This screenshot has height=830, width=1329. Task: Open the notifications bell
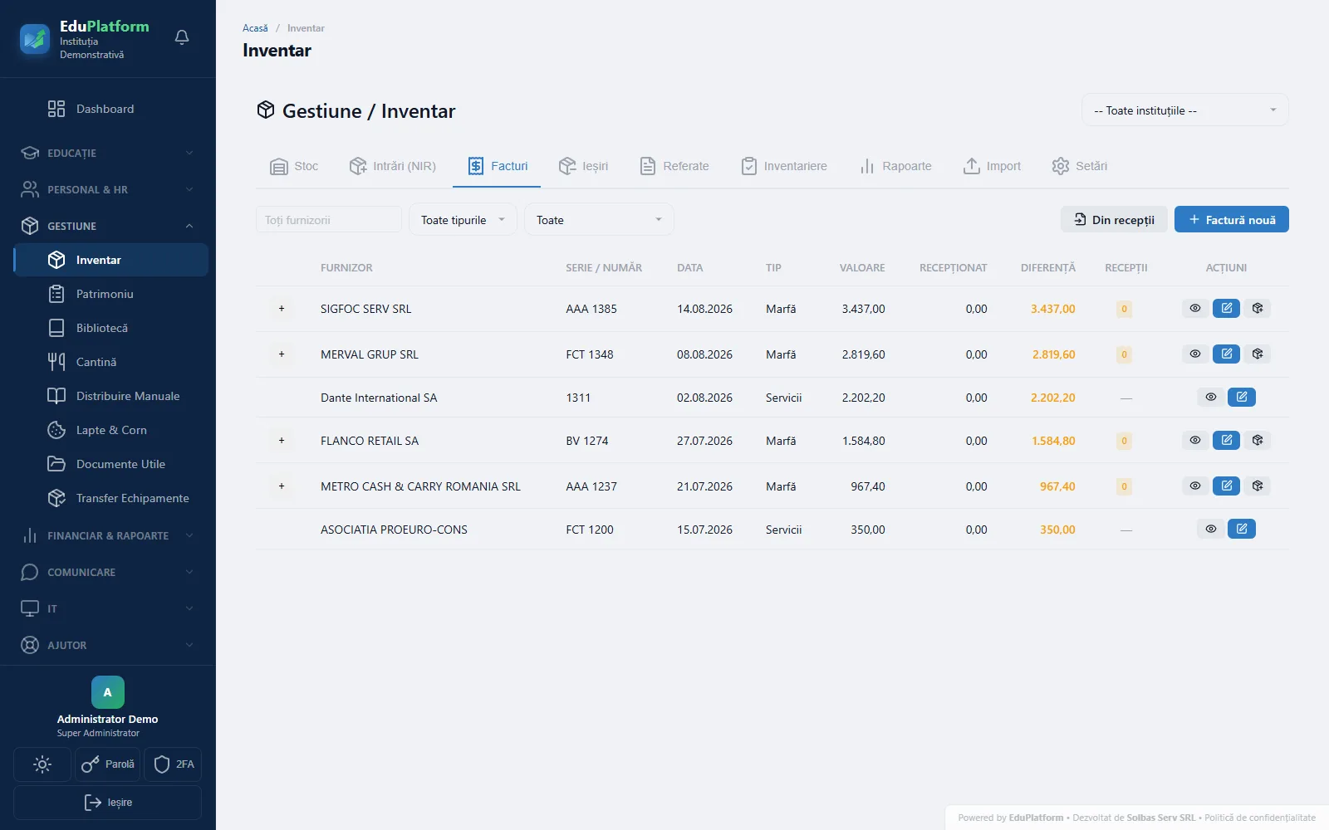coord(182,37)
